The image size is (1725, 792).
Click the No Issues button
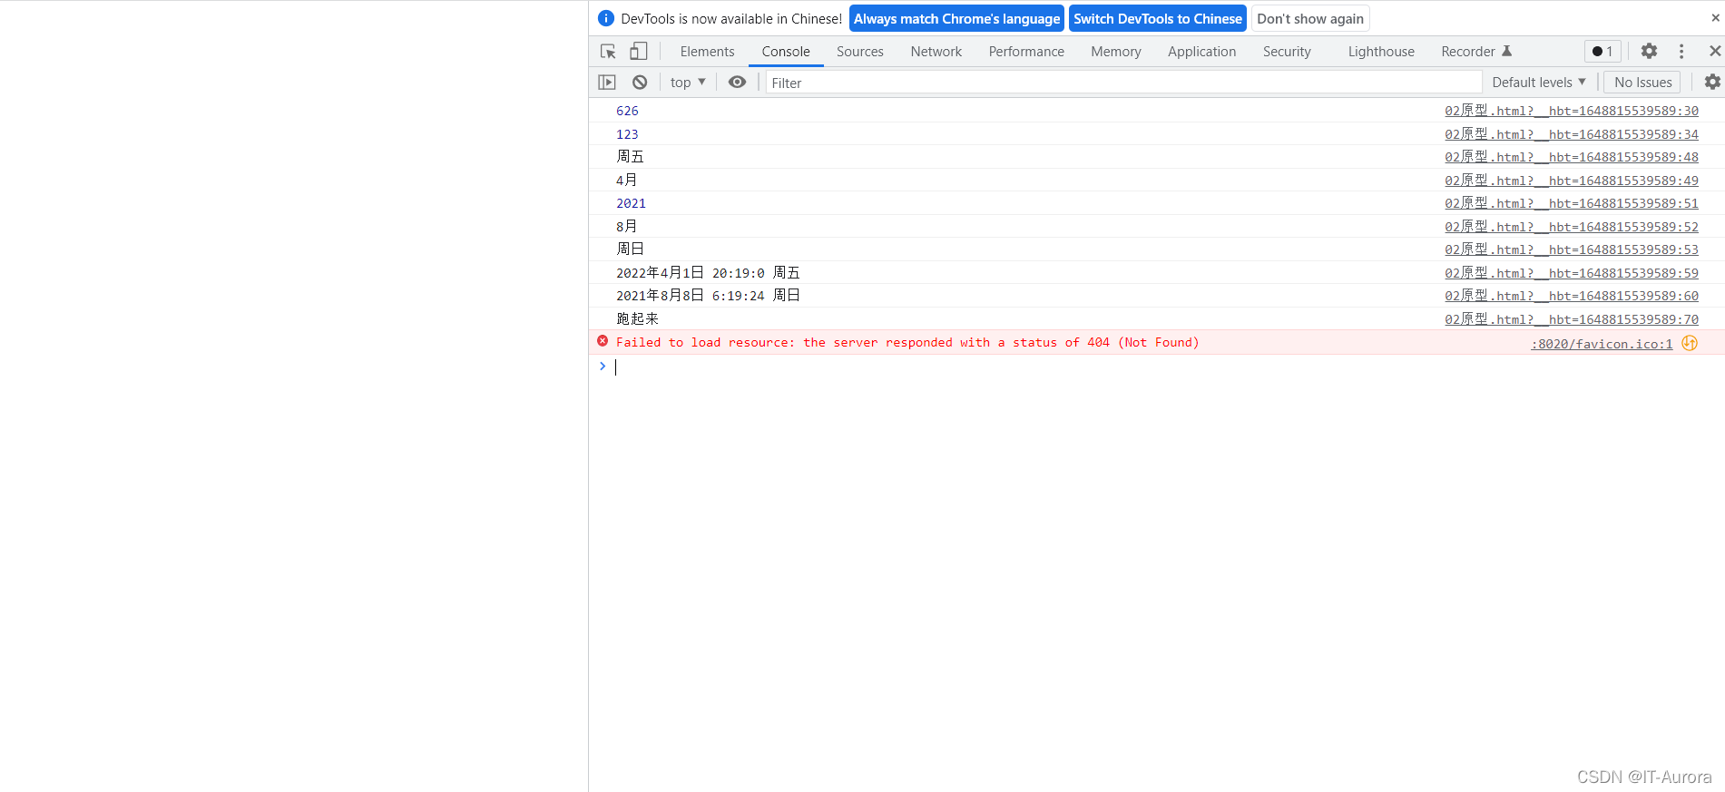pyautogui.click(x=1642, y=83)
